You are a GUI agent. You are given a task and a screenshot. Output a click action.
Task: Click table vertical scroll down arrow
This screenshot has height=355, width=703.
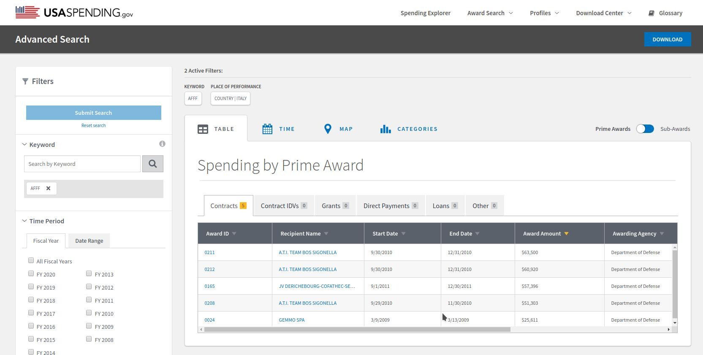click(x=675, y=323)
